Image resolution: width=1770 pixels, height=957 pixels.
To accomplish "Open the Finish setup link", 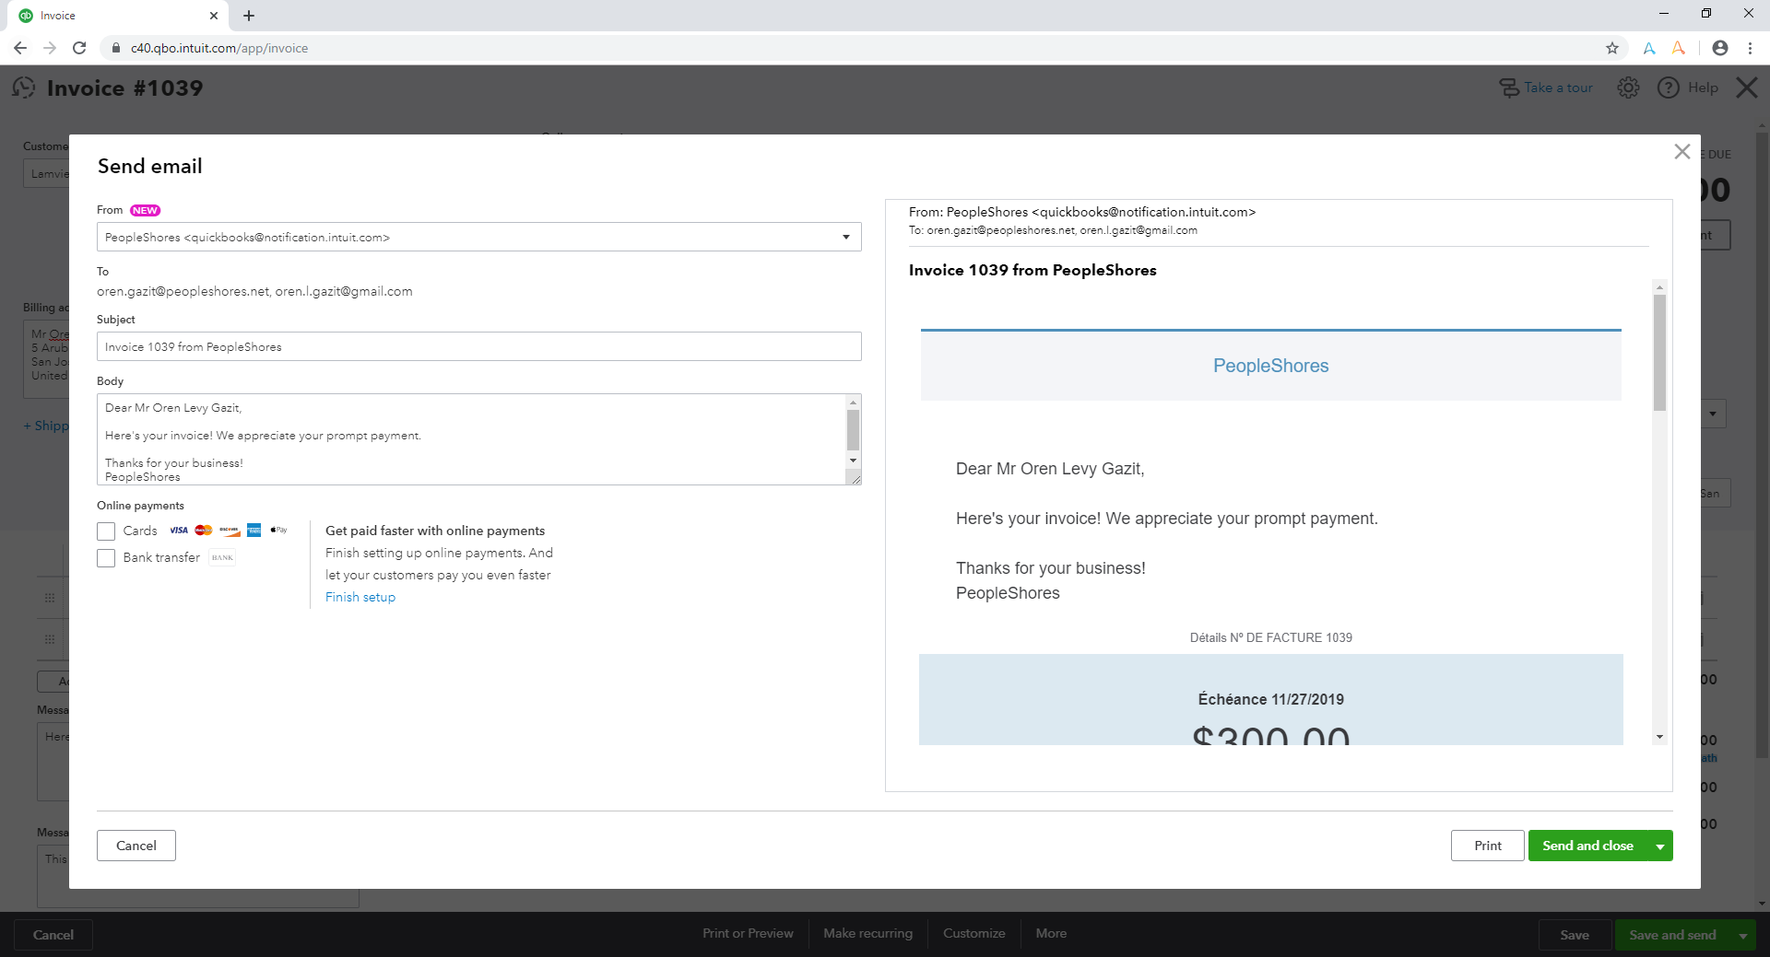I will click(x=360, y=597).
